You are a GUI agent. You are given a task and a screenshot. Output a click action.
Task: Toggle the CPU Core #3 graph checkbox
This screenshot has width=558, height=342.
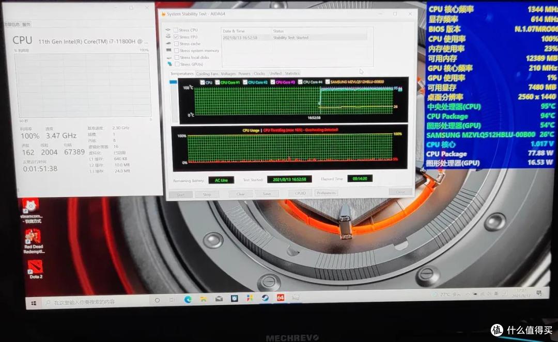coord(273,82)
